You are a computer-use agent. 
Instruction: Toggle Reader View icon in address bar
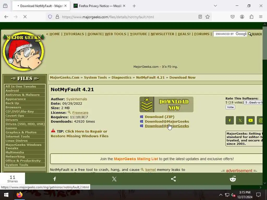click(200, 17)
